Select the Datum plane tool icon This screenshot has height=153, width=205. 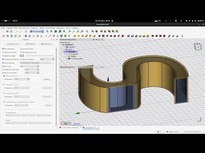coord(54,36)
